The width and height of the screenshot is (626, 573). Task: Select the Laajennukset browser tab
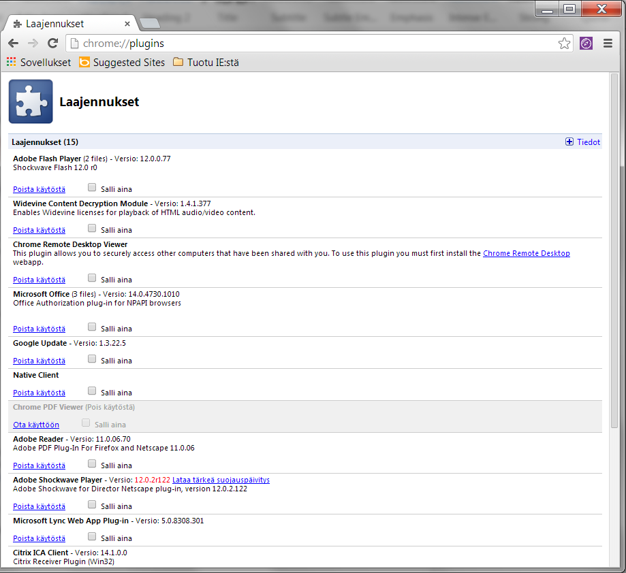click(x=70, y=24)
